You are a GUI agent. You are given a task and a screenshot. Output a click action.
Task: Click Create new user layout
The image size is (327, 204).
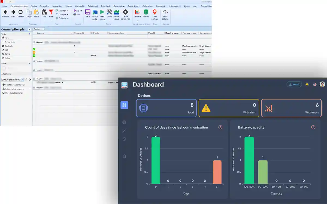(13, 85)
